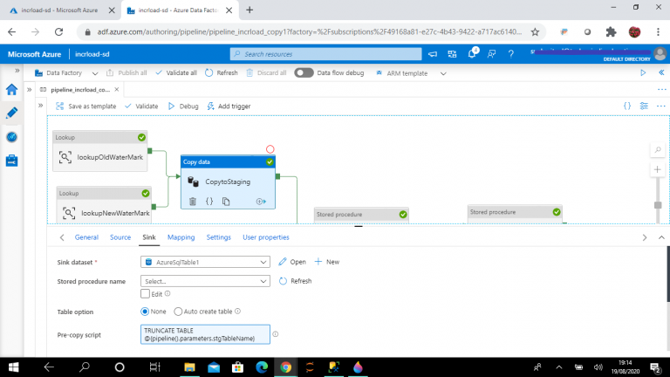670x377 pixels.
Task: Switch to the Source tab
Action: tap(120, 237)
